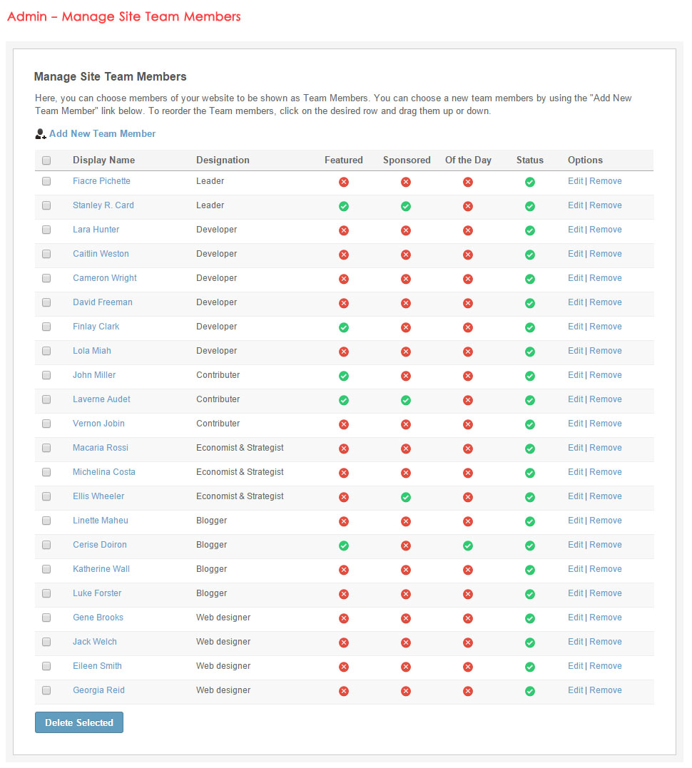Open Katherine Wall's display name link
Image resolution: width=692 pixels, height=768 pixels.
click(101, 569)
